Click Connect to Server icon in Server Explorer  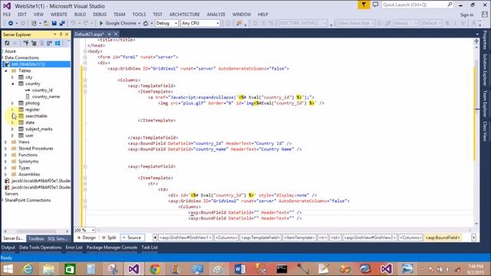tap(34, 43)
